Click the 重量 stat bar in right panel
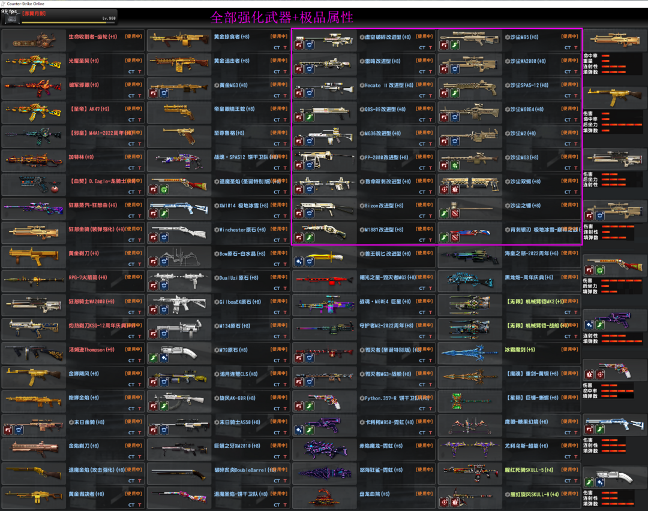Screen dimensions: 648x511 (x=606, y=61)
